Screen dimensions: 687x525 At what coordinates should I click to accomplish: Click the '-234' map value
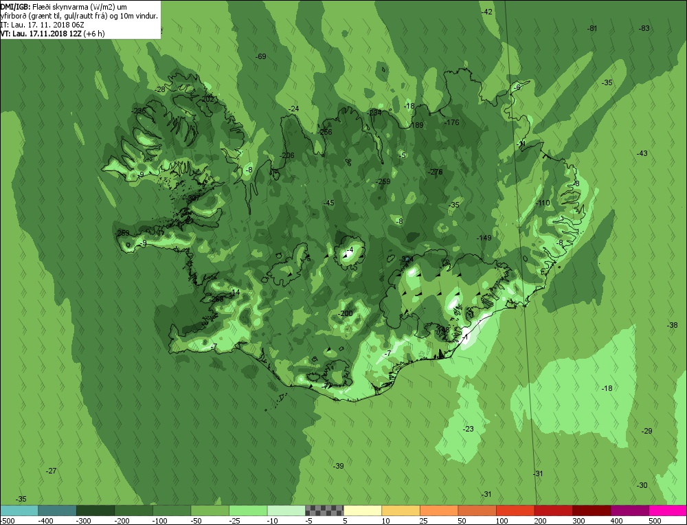tap(374, 113)
